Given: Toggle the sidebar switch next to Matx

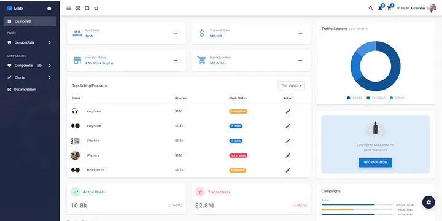Looking at the screenshot, I should [x=50, y=9].
